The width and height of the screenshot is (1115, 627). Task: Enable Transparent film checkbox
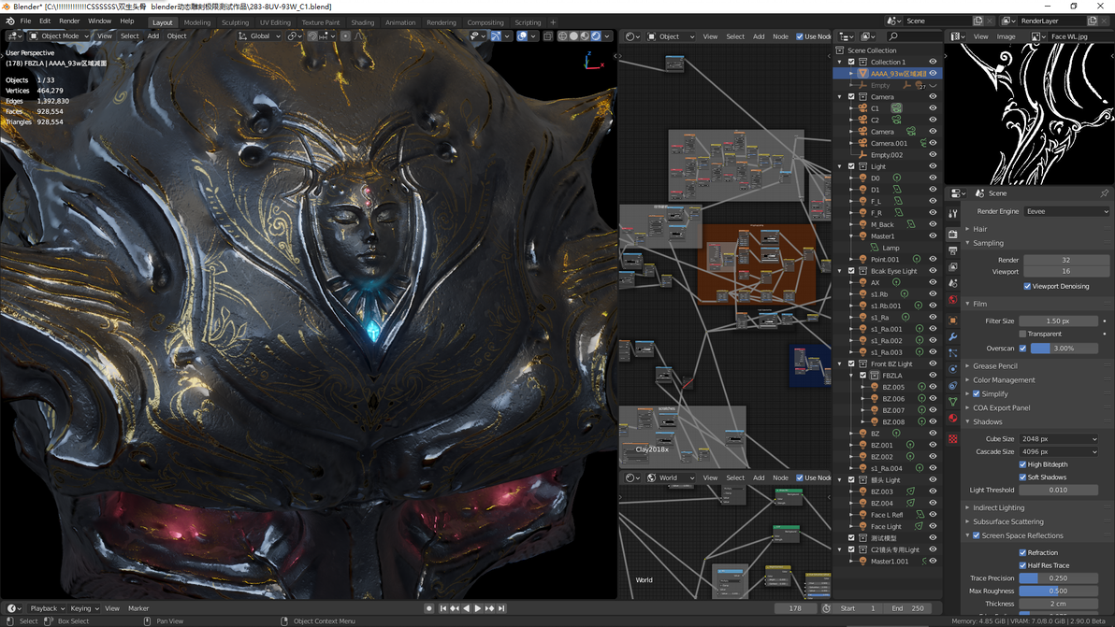[x=1022, y=334]
